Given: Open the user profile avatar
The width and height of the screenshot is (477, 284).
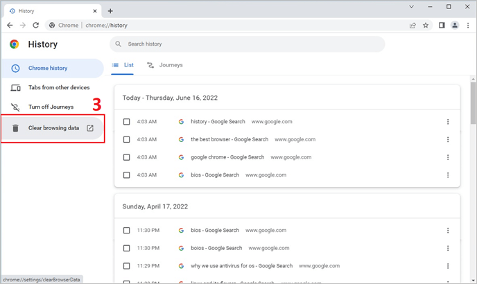Looking at the screenshot, I should [455, 25].
